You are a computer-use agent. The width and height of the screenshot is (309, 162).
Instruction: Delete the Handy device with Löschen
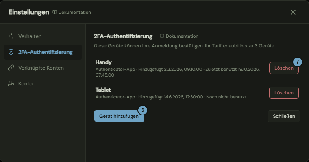click(x=284, y=68)
